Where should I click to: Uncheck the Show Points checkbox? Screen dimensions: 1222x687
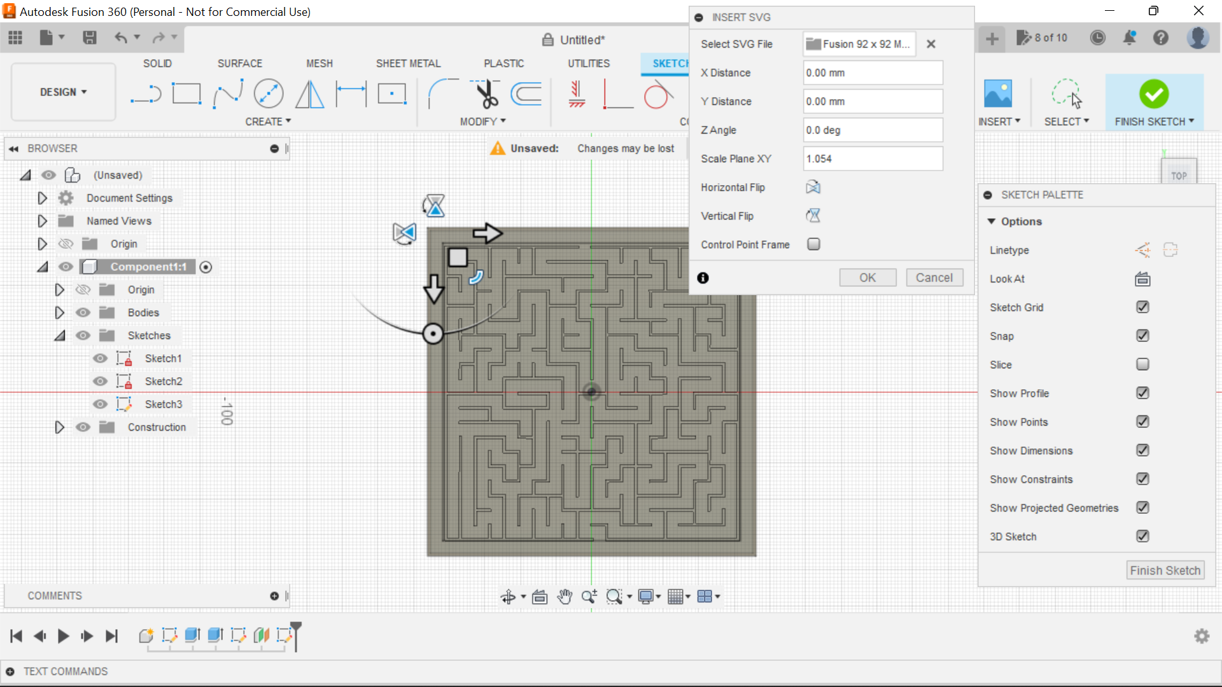point(1142,422)
